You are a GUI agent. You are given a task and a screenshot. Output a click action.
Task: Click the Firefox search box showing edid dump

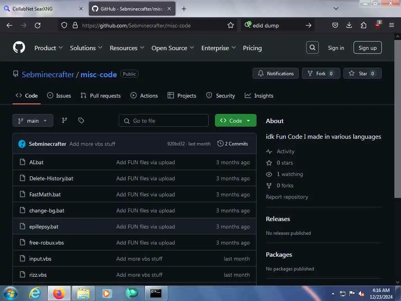point(278,25)
